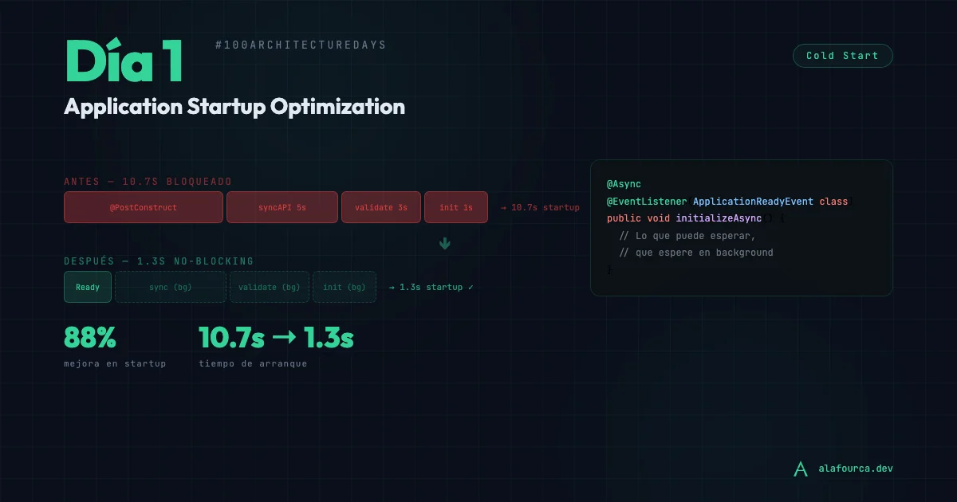Viewport: 957px width, 502px height.
Task: Select the Cold Start badge
Action: (x=842, y=56)
